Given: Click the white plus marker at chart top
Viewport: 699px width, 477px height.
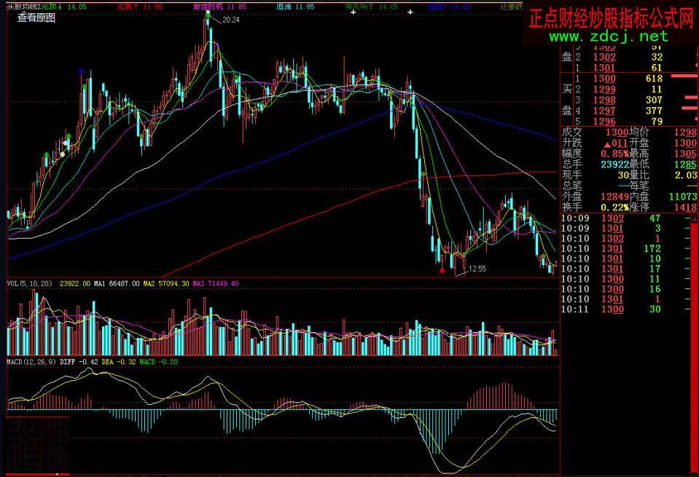Looking at the screenshot, I should pos(354,13).
